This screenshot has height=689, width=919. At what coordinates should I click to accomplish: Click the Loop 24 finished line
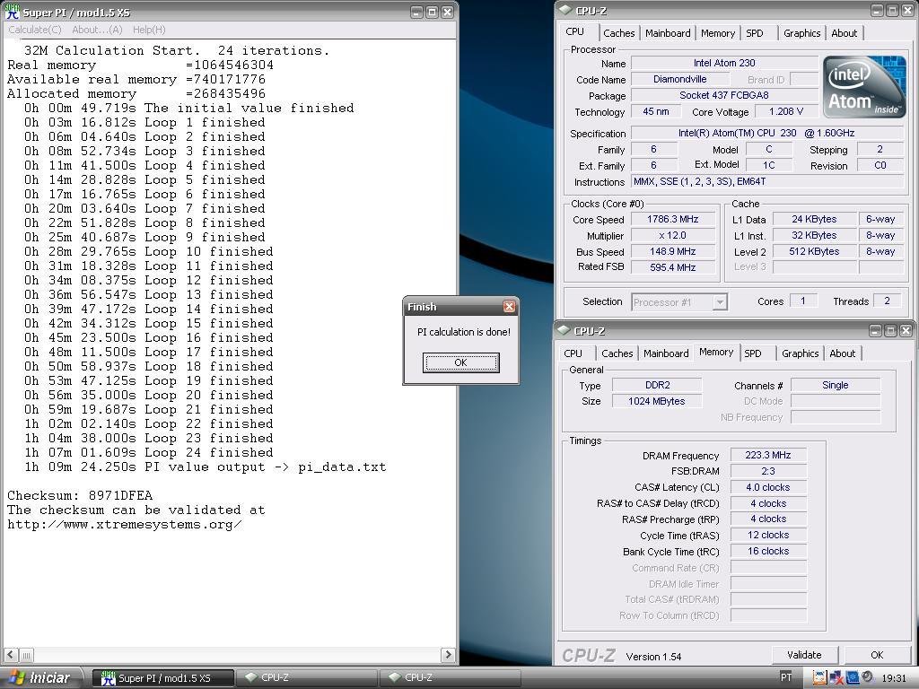149,452
